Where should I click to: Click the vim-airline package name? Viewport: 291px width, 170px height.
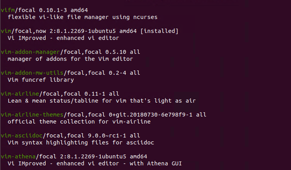pyautogui.click(x=20, y=94)
